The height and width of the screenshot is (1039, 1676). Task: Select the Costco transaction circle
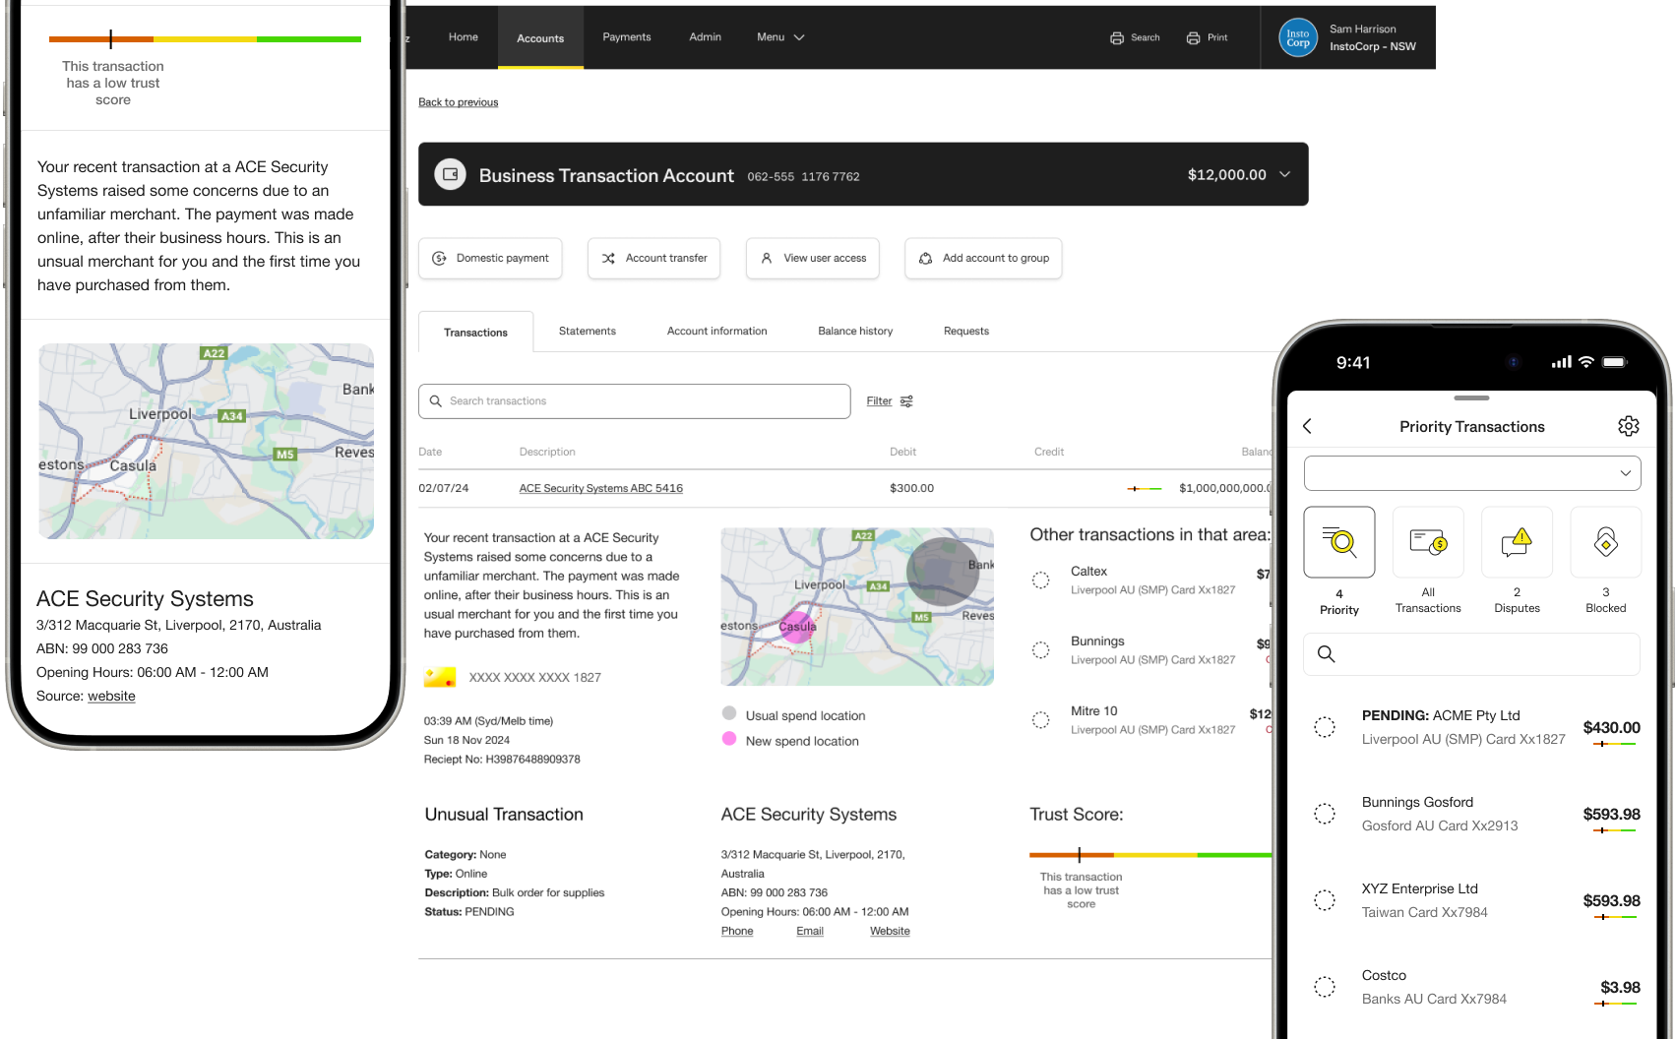1325,987
